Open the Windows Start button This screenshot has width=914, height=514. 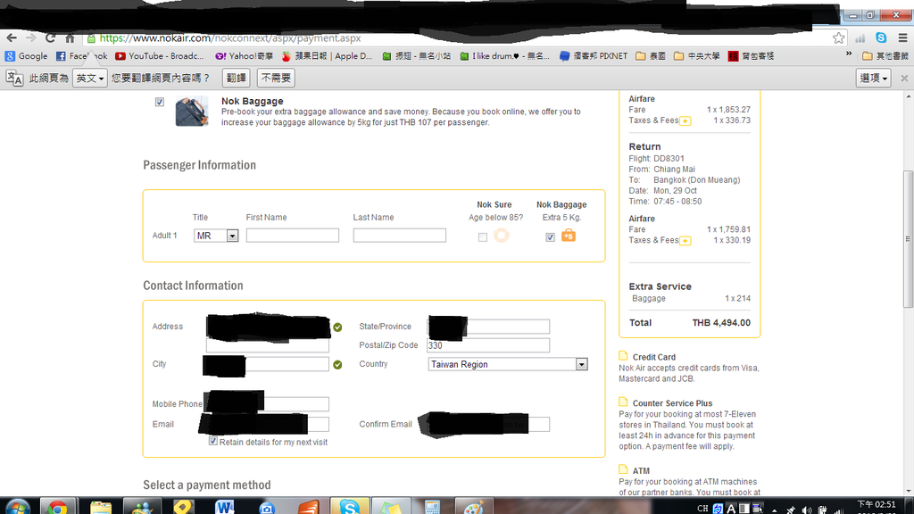pyautogui.click(x=18, y=506)
